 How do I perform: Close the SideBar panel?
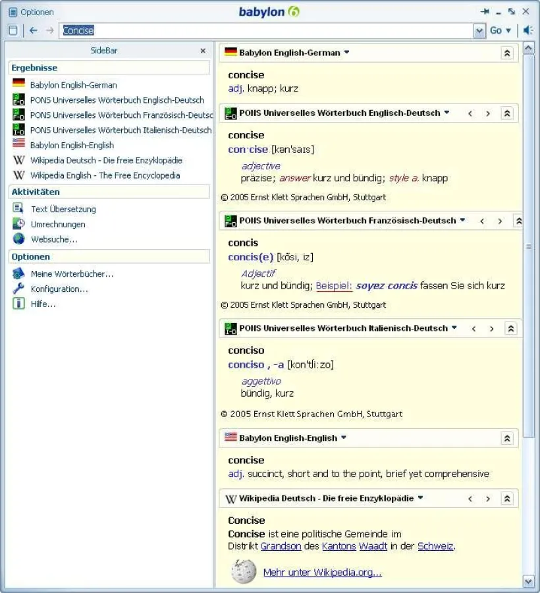(x=203, y=51)
